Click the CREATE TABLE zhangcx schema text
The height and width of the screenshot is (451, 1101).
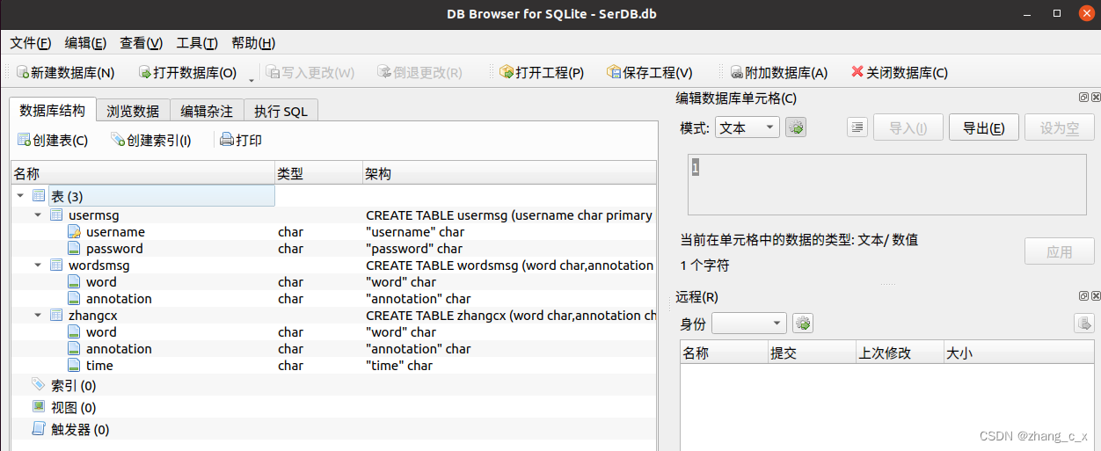(x=510, y=316)
